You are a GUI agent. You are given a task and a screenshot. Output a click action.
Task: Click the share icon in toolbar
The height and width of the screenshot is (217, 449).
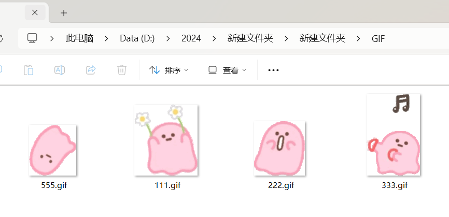pos(91,70)
